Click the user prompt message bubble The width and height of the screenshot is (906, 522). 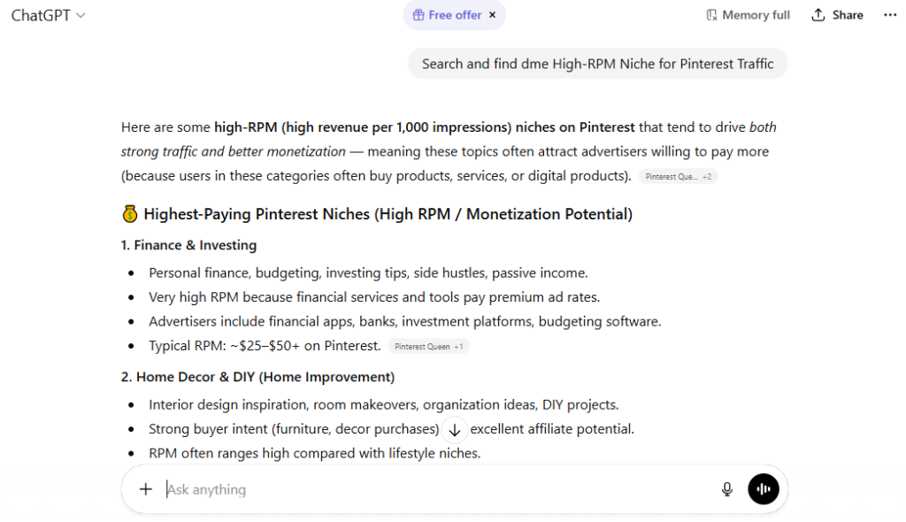pyautogui.click(x=597, y=64)
